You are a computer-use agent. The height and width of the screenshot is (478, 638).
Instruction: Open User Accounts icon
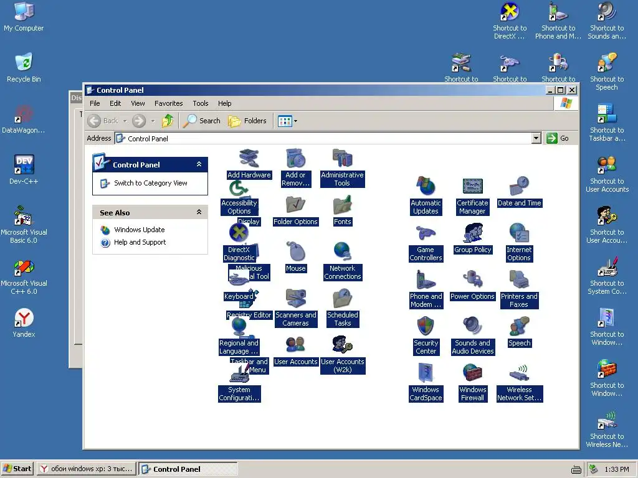[x=295, y=345]
